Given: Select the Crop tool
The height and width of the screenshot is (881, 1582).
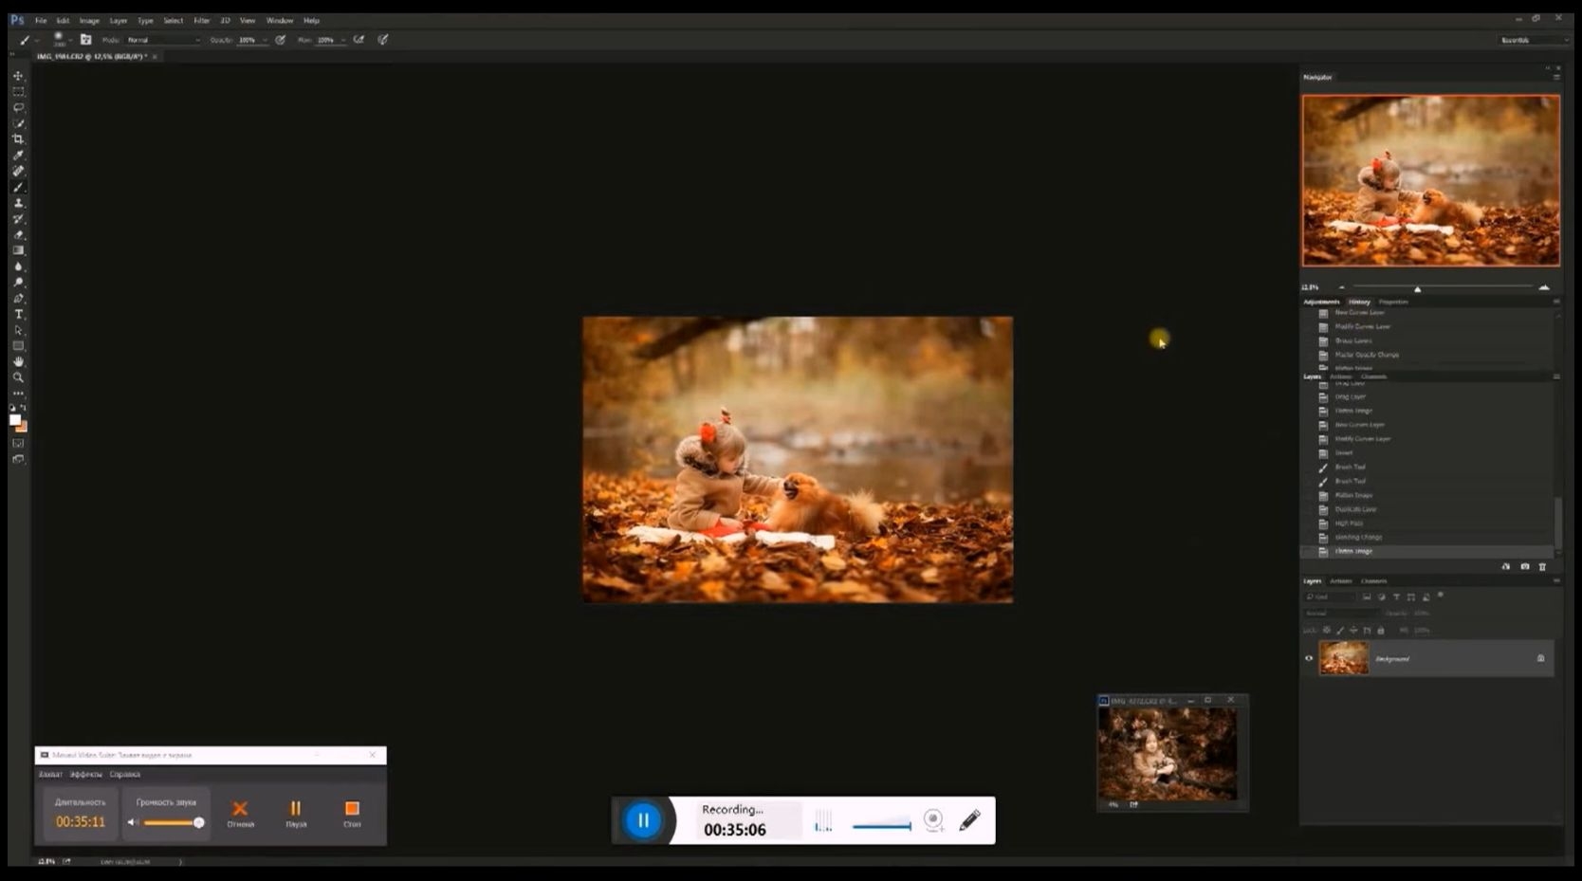Looking at the screenshot, I should tap(18, 139).
